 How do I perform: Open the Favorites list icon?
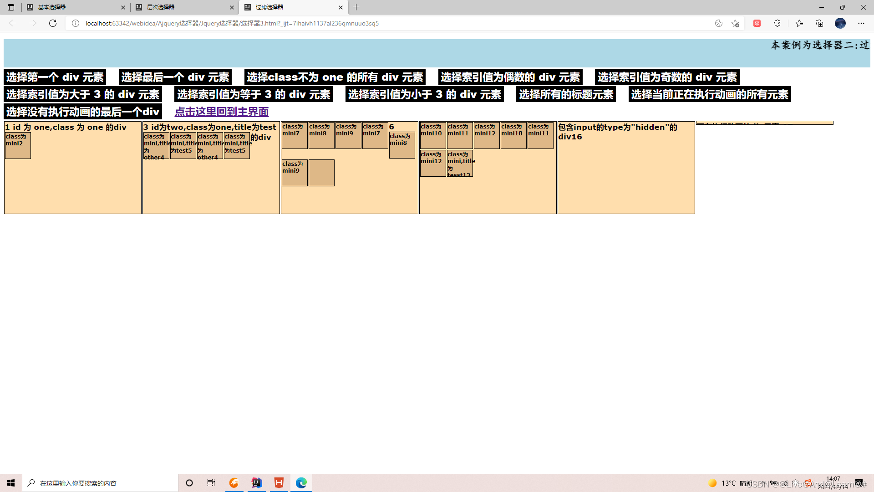799,23
